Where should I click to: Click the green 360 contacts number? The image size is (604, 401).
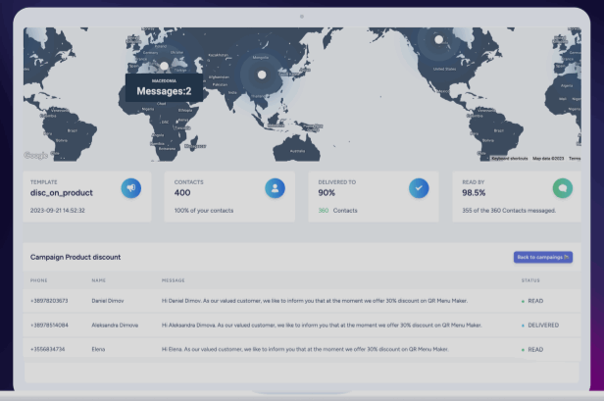[x=324, y=211]
